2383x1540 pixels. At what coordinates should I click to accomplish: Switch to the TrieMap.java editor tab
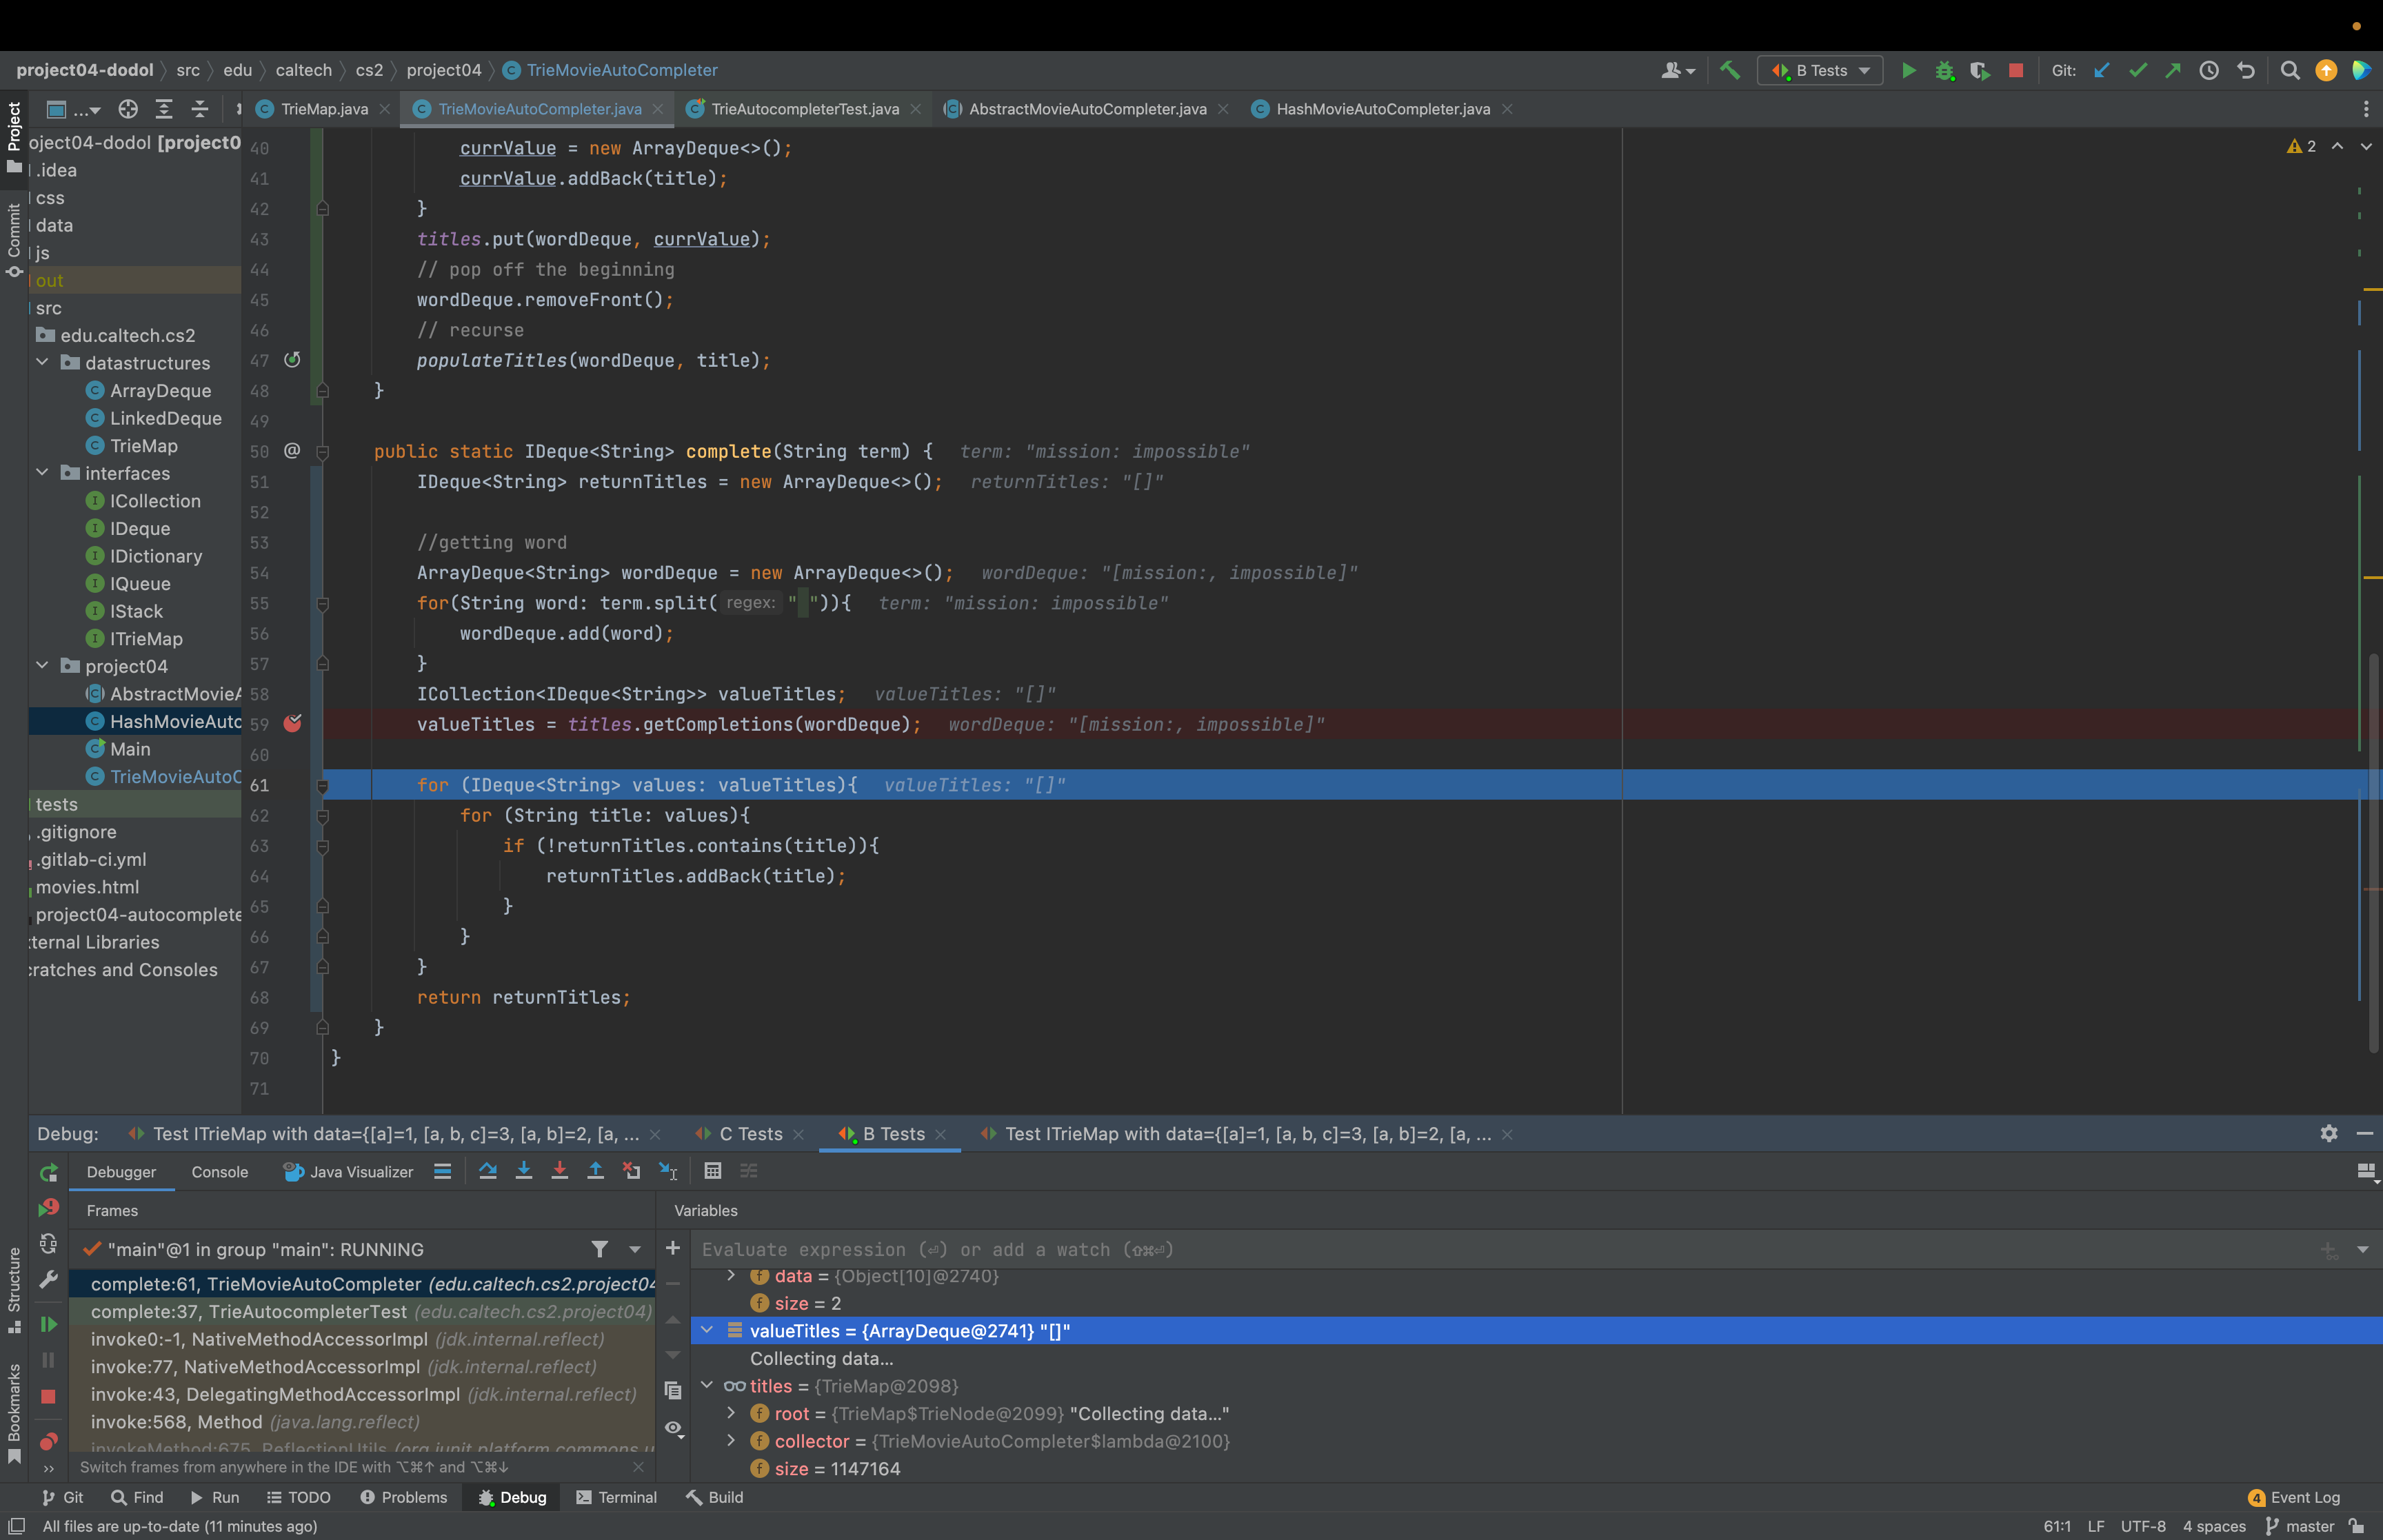tap(323, 109)
